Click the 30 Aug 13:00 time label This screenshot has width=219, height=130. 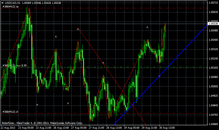167,128
